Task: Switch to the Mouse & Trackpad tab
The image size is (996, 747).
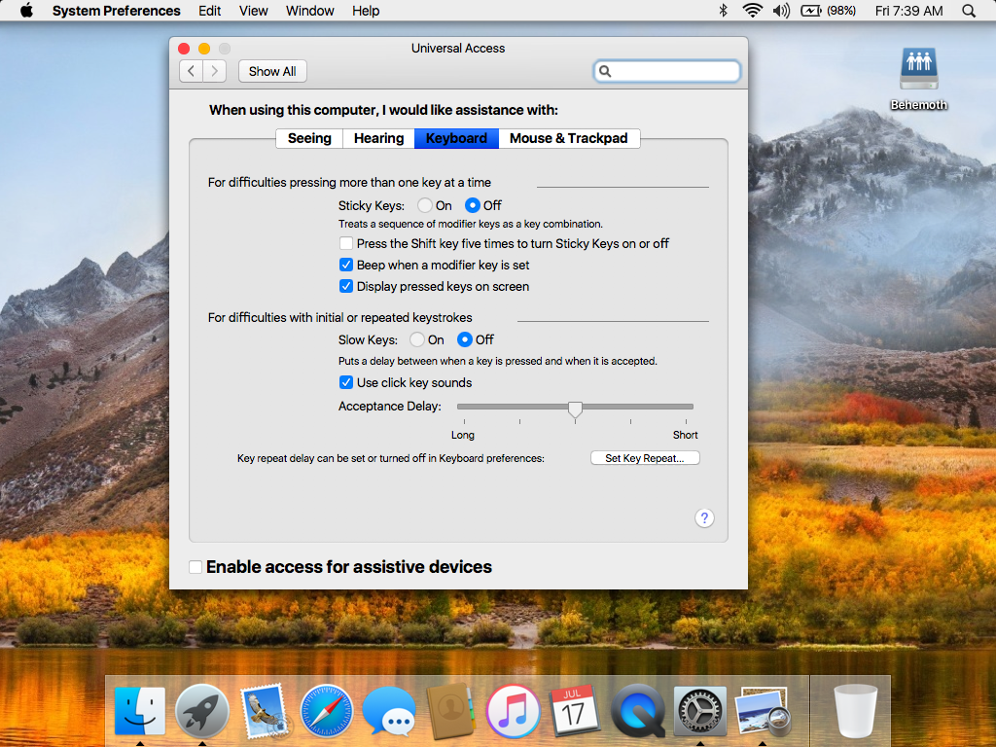Action: pyautogui.click(x=569, y=138)
